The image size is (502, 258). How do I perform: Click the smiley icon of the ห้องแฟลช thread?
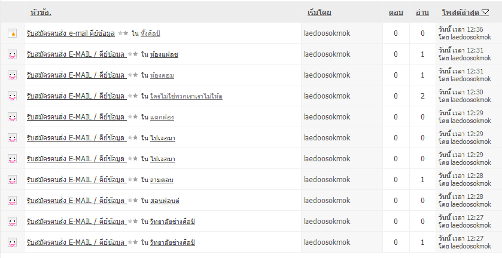click(12, 55)
